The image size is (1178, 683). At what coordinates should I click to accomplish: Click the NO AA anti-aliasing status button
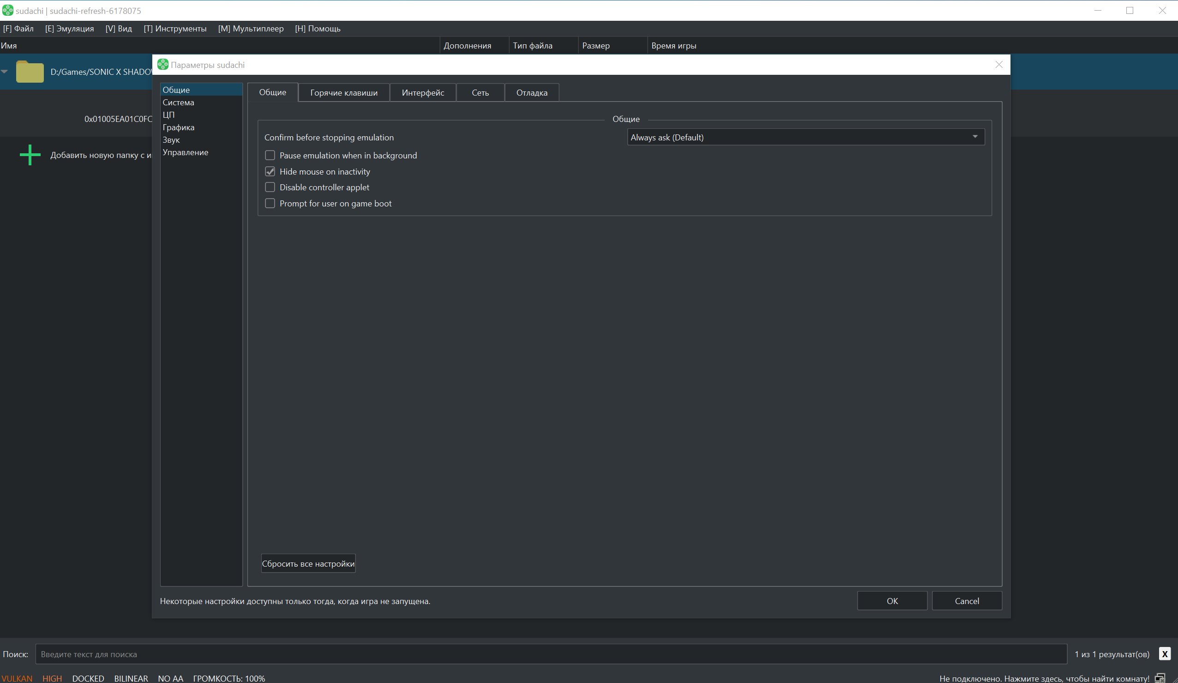(170, 678)
